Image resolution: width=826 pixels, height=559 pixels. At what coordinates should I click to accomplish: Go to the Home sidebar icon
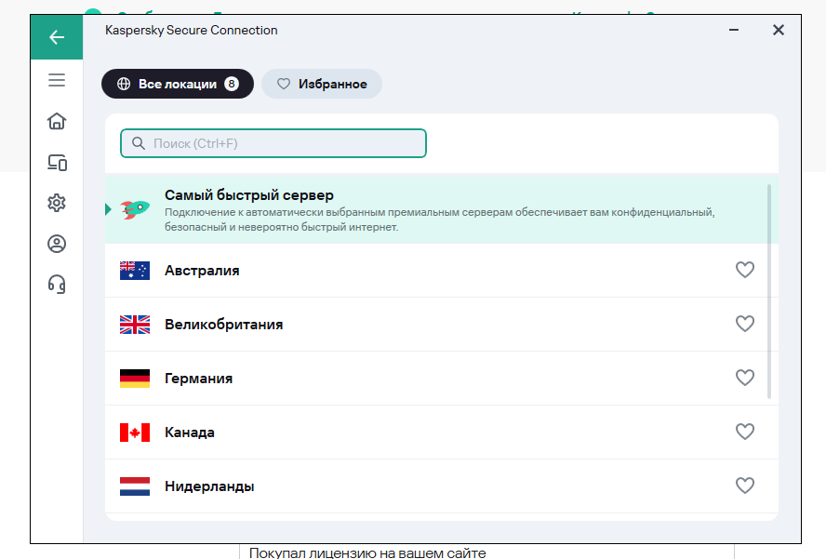point(57,121)
